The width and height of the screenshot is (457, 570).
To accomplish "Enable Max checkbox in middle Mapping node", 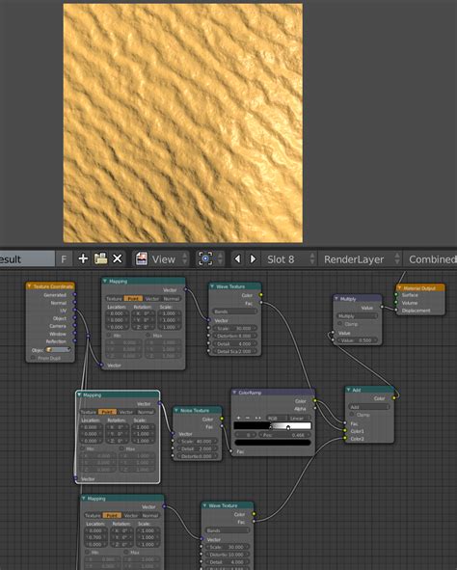I will 121,448.
